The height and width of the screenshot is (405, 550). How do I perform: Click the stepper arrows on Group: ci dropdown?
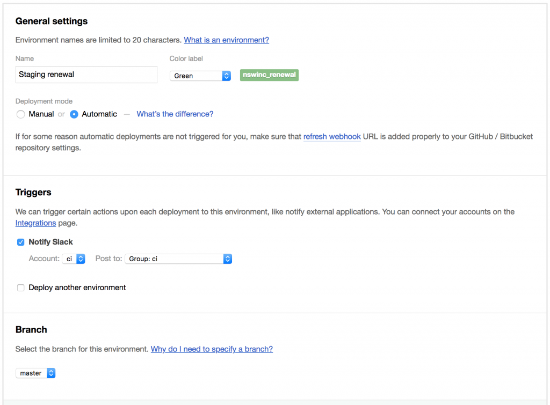(x=227, y=258)
